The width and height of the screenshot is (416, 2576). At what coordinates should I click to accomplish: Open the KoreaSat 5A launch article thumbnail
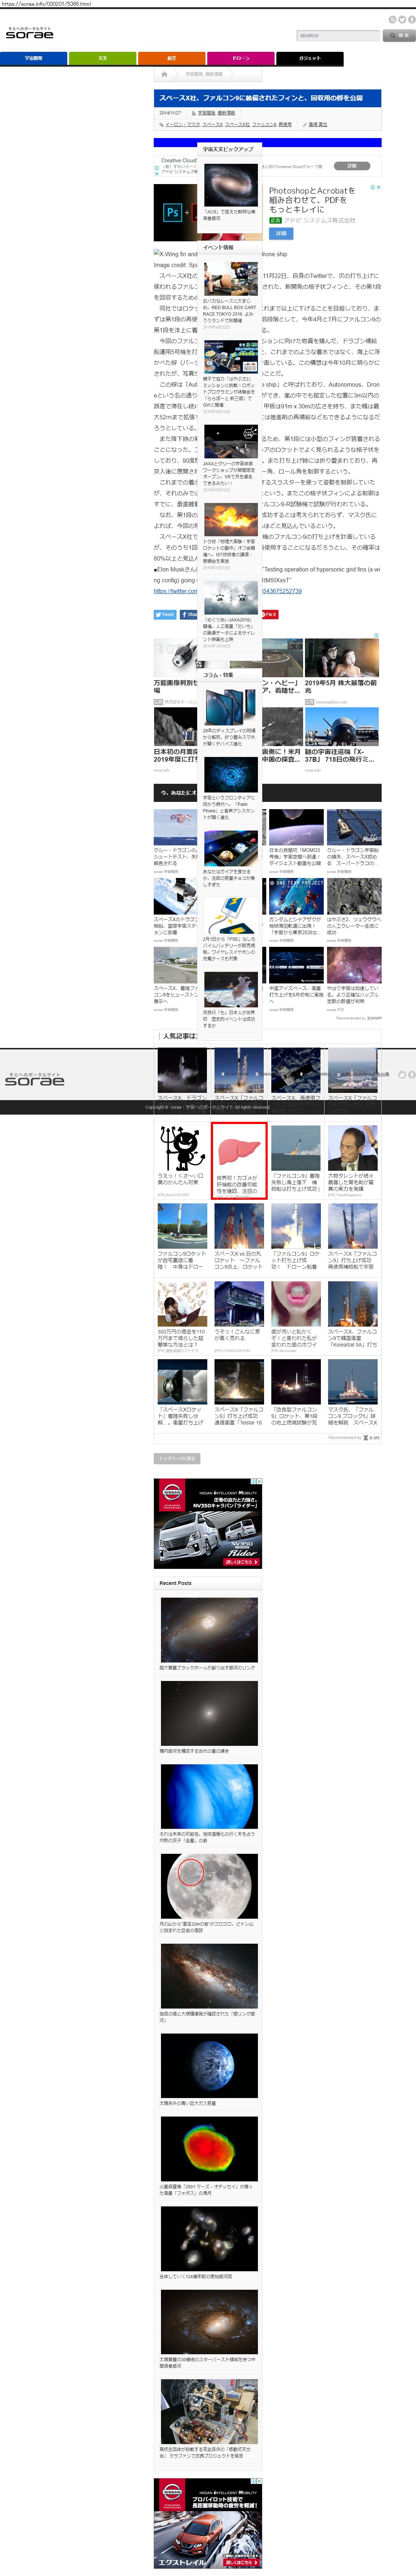click(x=353, y=1304)
